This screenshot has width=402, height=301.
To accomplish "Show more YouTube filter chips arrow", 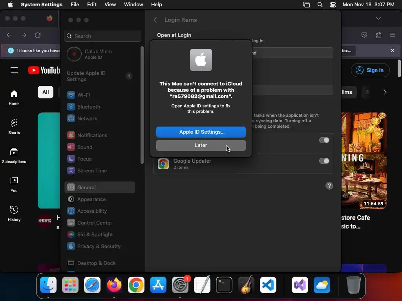I will point(385,92).
